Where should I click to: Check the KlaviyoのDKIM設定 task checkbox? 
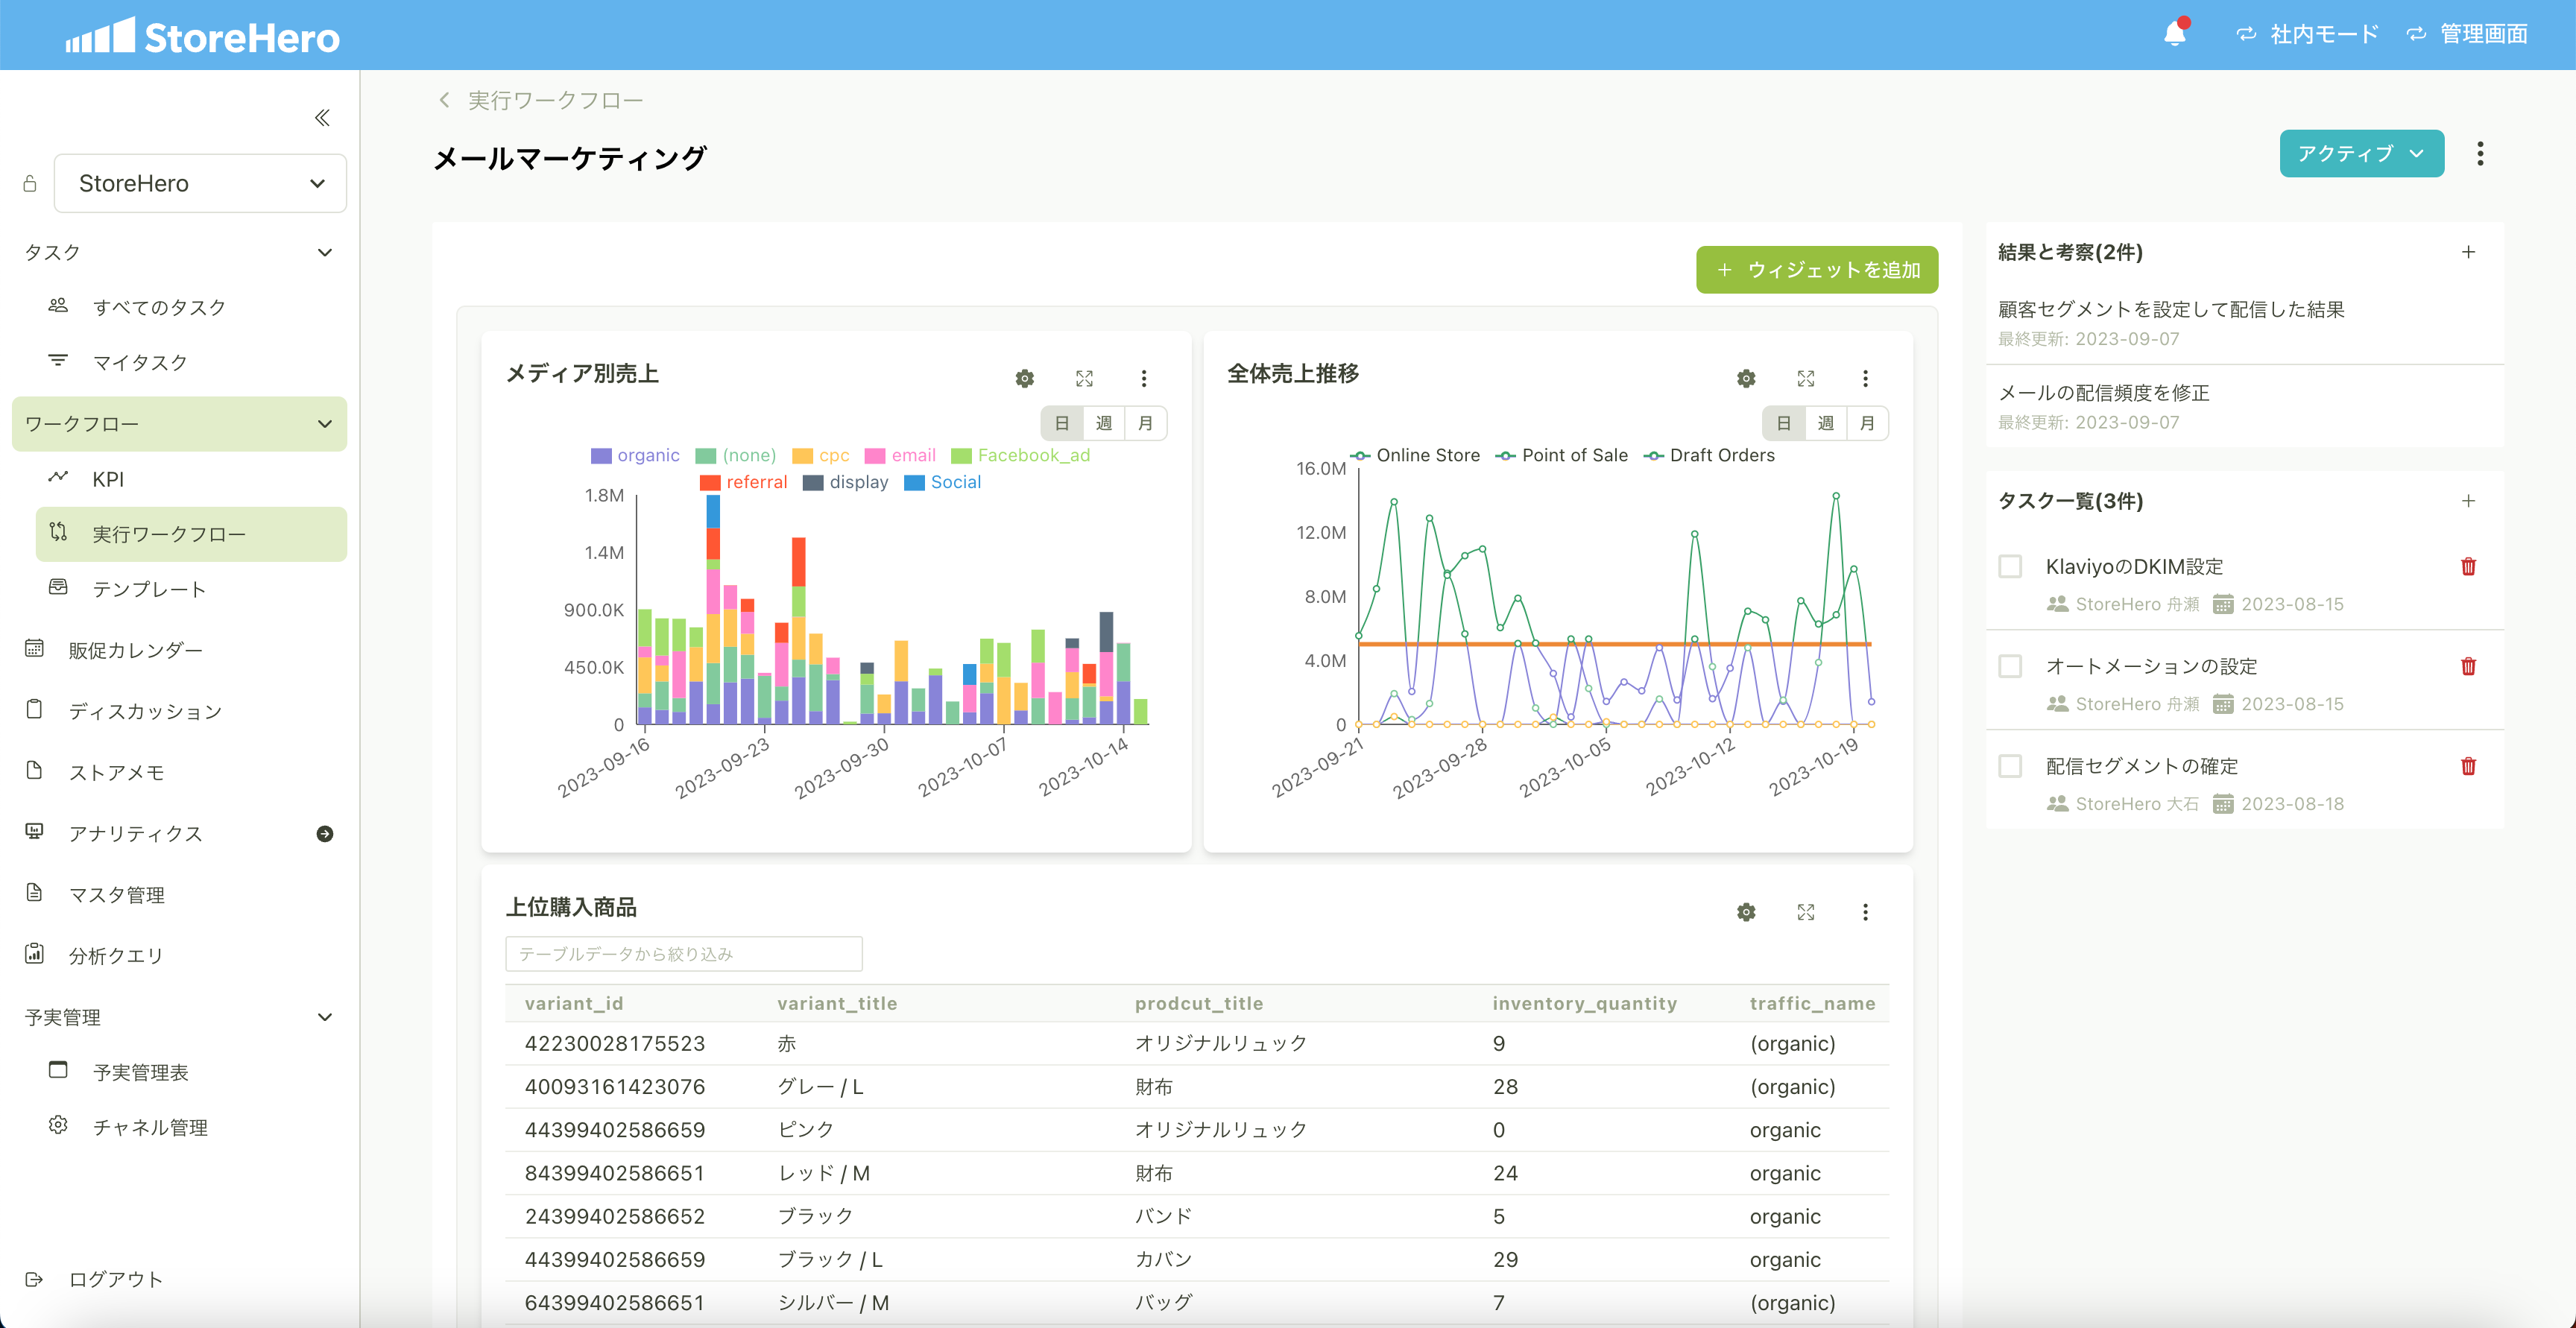(x=2010, y=566)
